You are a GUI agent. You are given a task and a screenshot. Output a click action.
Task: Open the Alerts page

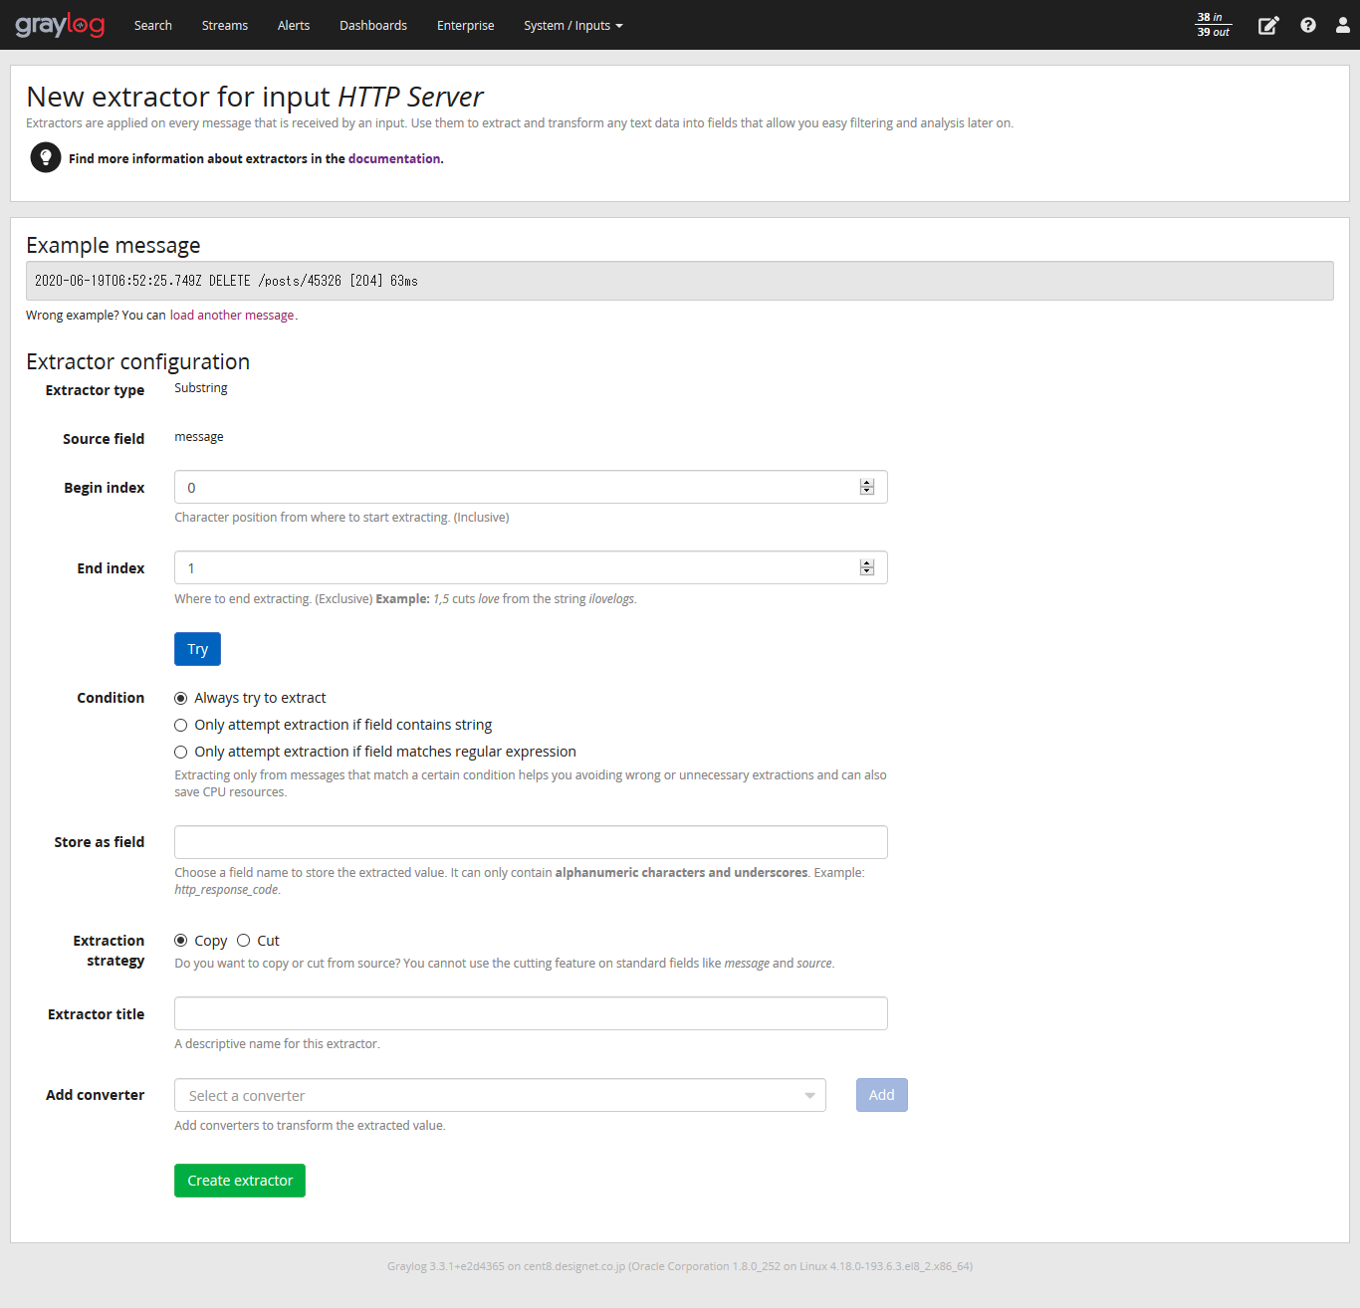click(294, 26)
